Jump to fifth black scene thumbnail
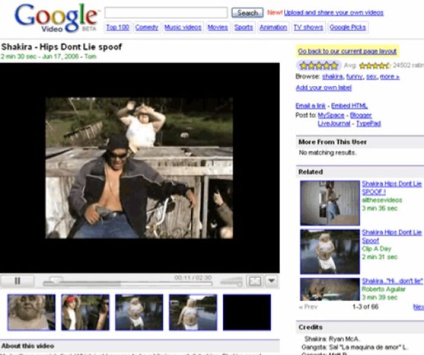Screen dimensions: 424x355 (247, 312)
